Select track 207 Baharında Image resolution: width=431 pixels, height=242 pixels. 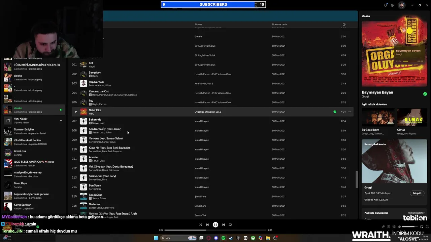212,121
